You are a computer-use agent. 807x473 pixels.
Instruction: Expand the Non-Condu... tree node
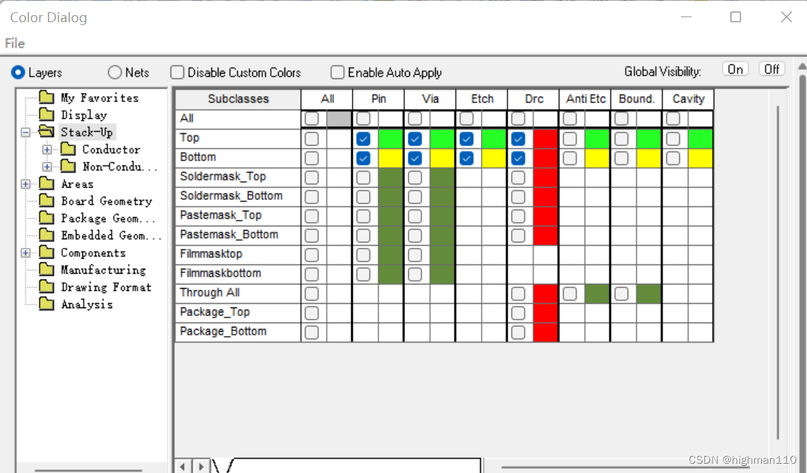(x=47, y=167)
